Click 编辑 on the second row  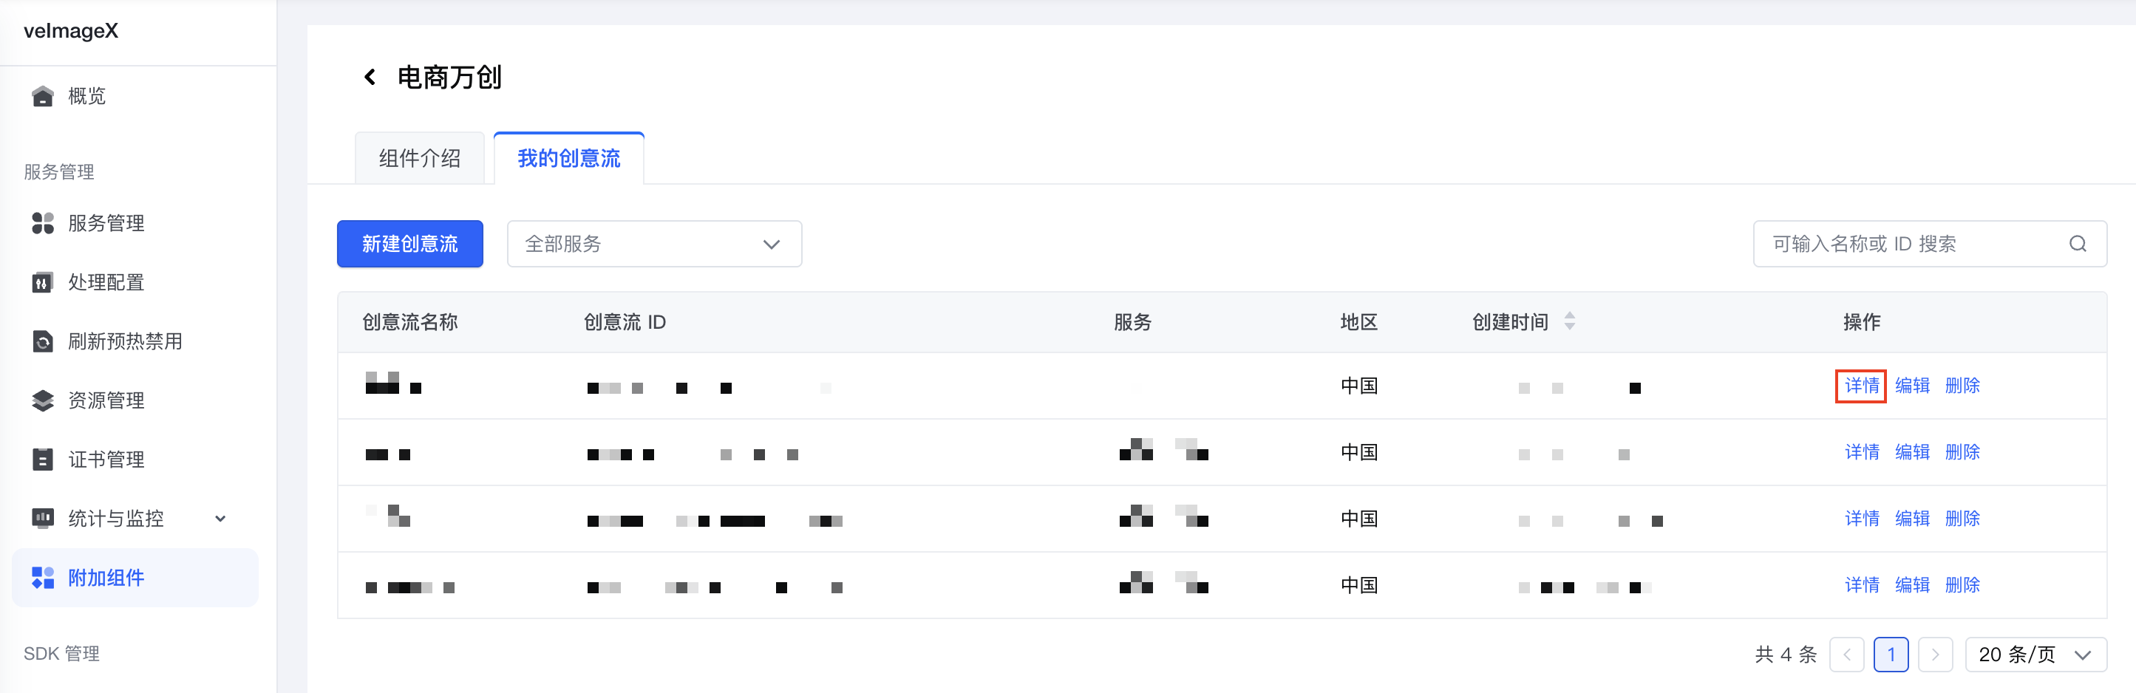click(x=1912, y=451)
